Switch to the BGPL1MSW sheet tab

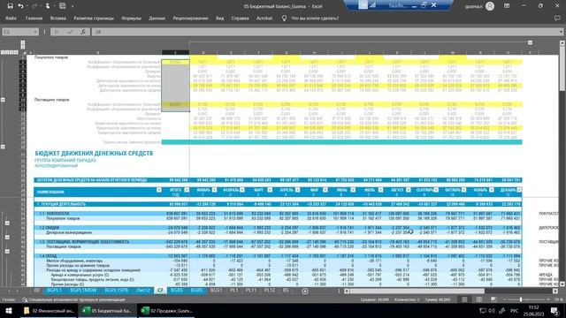click(83, 291)
